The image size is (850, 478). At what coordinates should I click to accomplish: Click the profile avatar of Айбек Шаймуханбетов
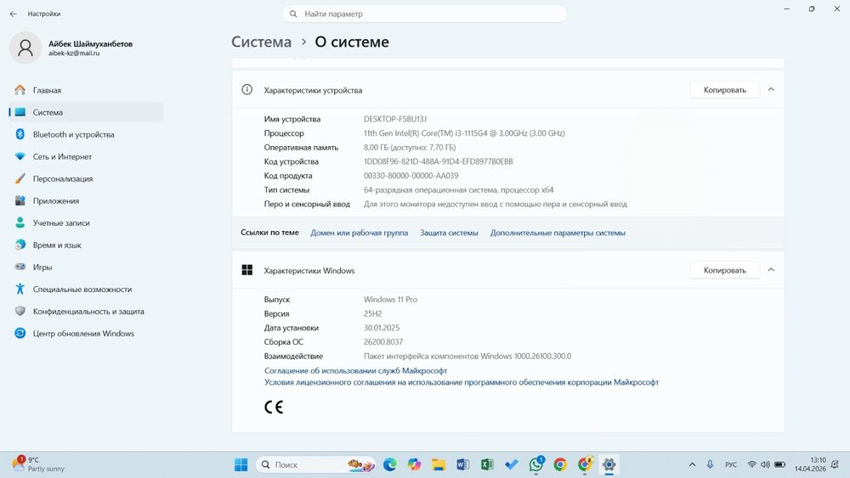[25, 48]
